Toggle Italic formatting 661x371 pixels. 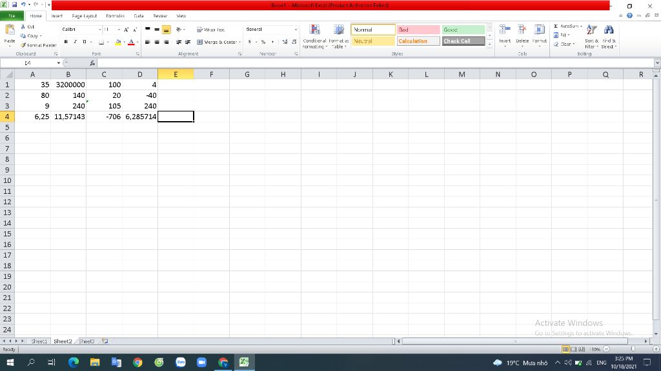(x=75, y=42)
